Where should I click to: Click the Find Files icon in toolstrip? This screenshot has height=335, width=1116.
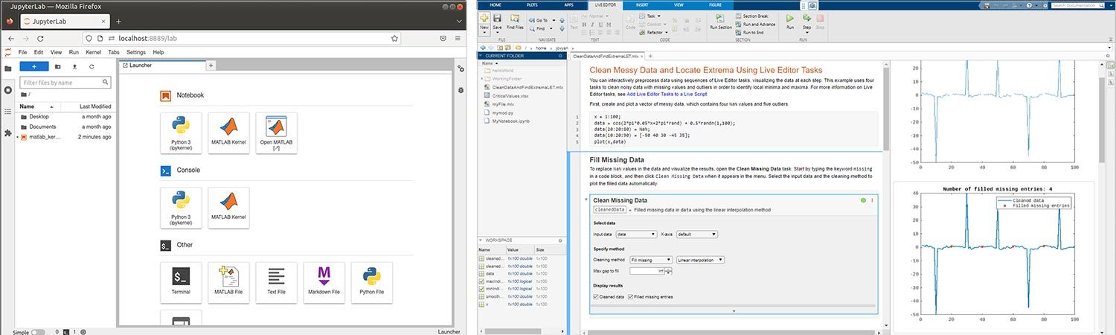point(515,19)
